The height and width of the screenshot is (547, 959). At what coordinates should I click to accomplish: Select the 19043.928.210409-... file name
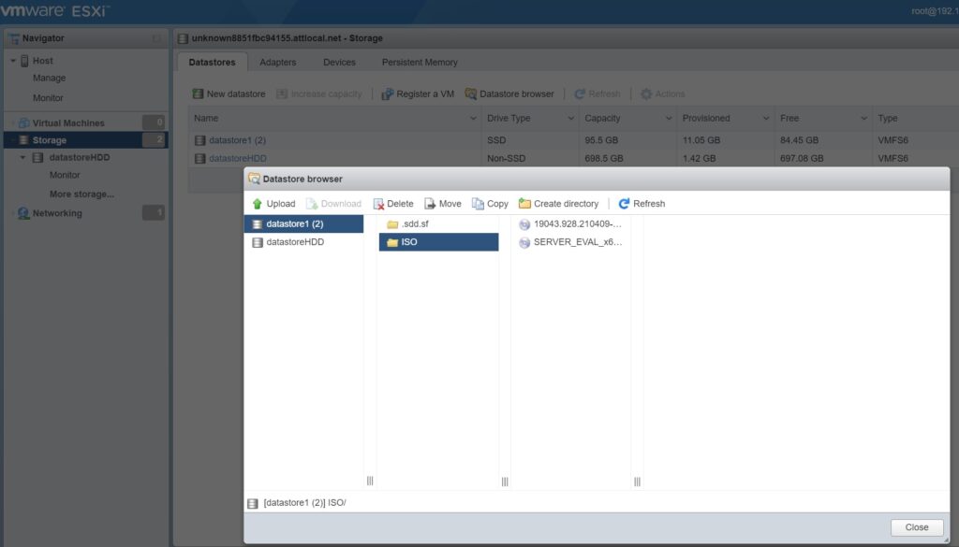(577, 224)
